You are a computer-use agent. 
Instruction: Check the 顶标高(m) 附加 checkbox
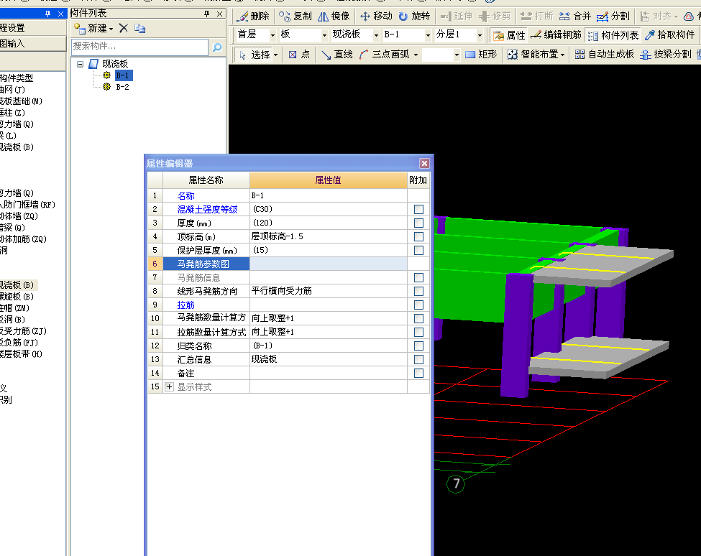tap(418, 236)
